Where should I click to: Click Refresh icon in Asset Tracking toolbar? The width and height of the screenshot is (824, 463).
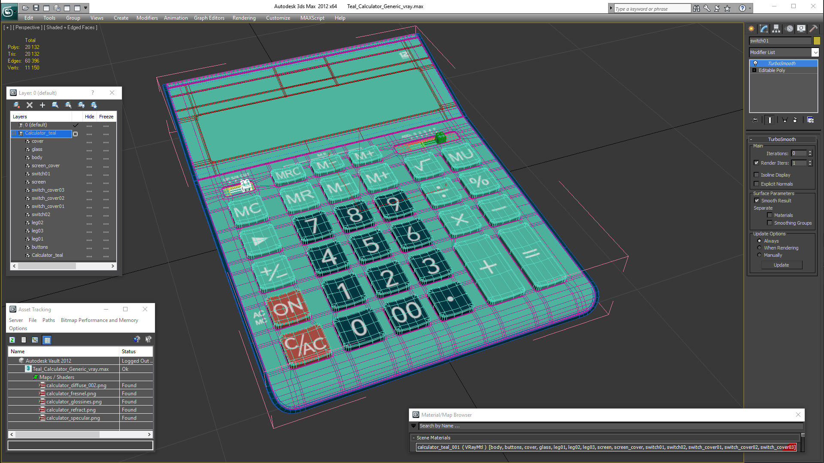click(12, 340)
